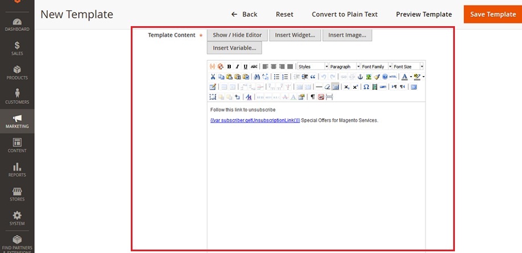Open the Styles dropdown
Screen dimensions: 522x253
(x=313, y=67)
